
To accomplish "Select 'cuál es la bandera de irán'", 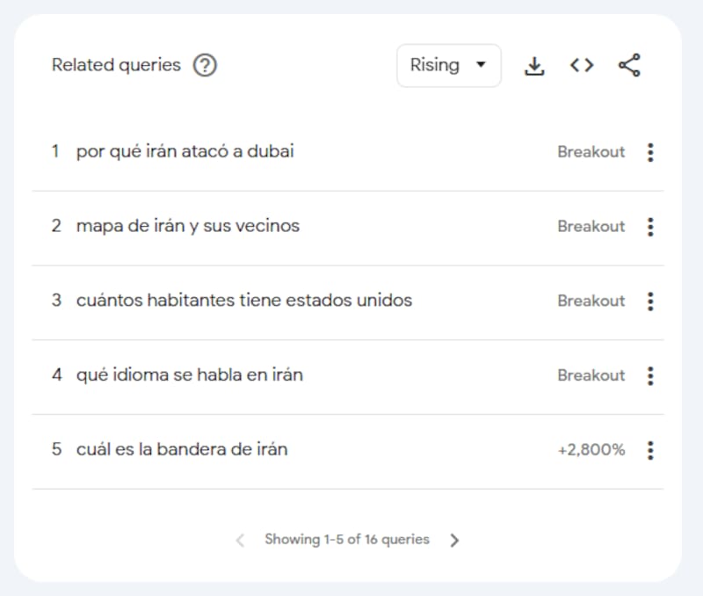I will (181, 449).
